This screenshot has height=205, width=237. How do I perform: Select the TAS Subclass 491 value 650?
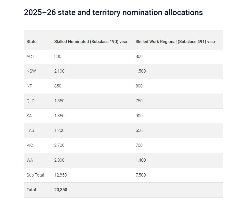139,131
